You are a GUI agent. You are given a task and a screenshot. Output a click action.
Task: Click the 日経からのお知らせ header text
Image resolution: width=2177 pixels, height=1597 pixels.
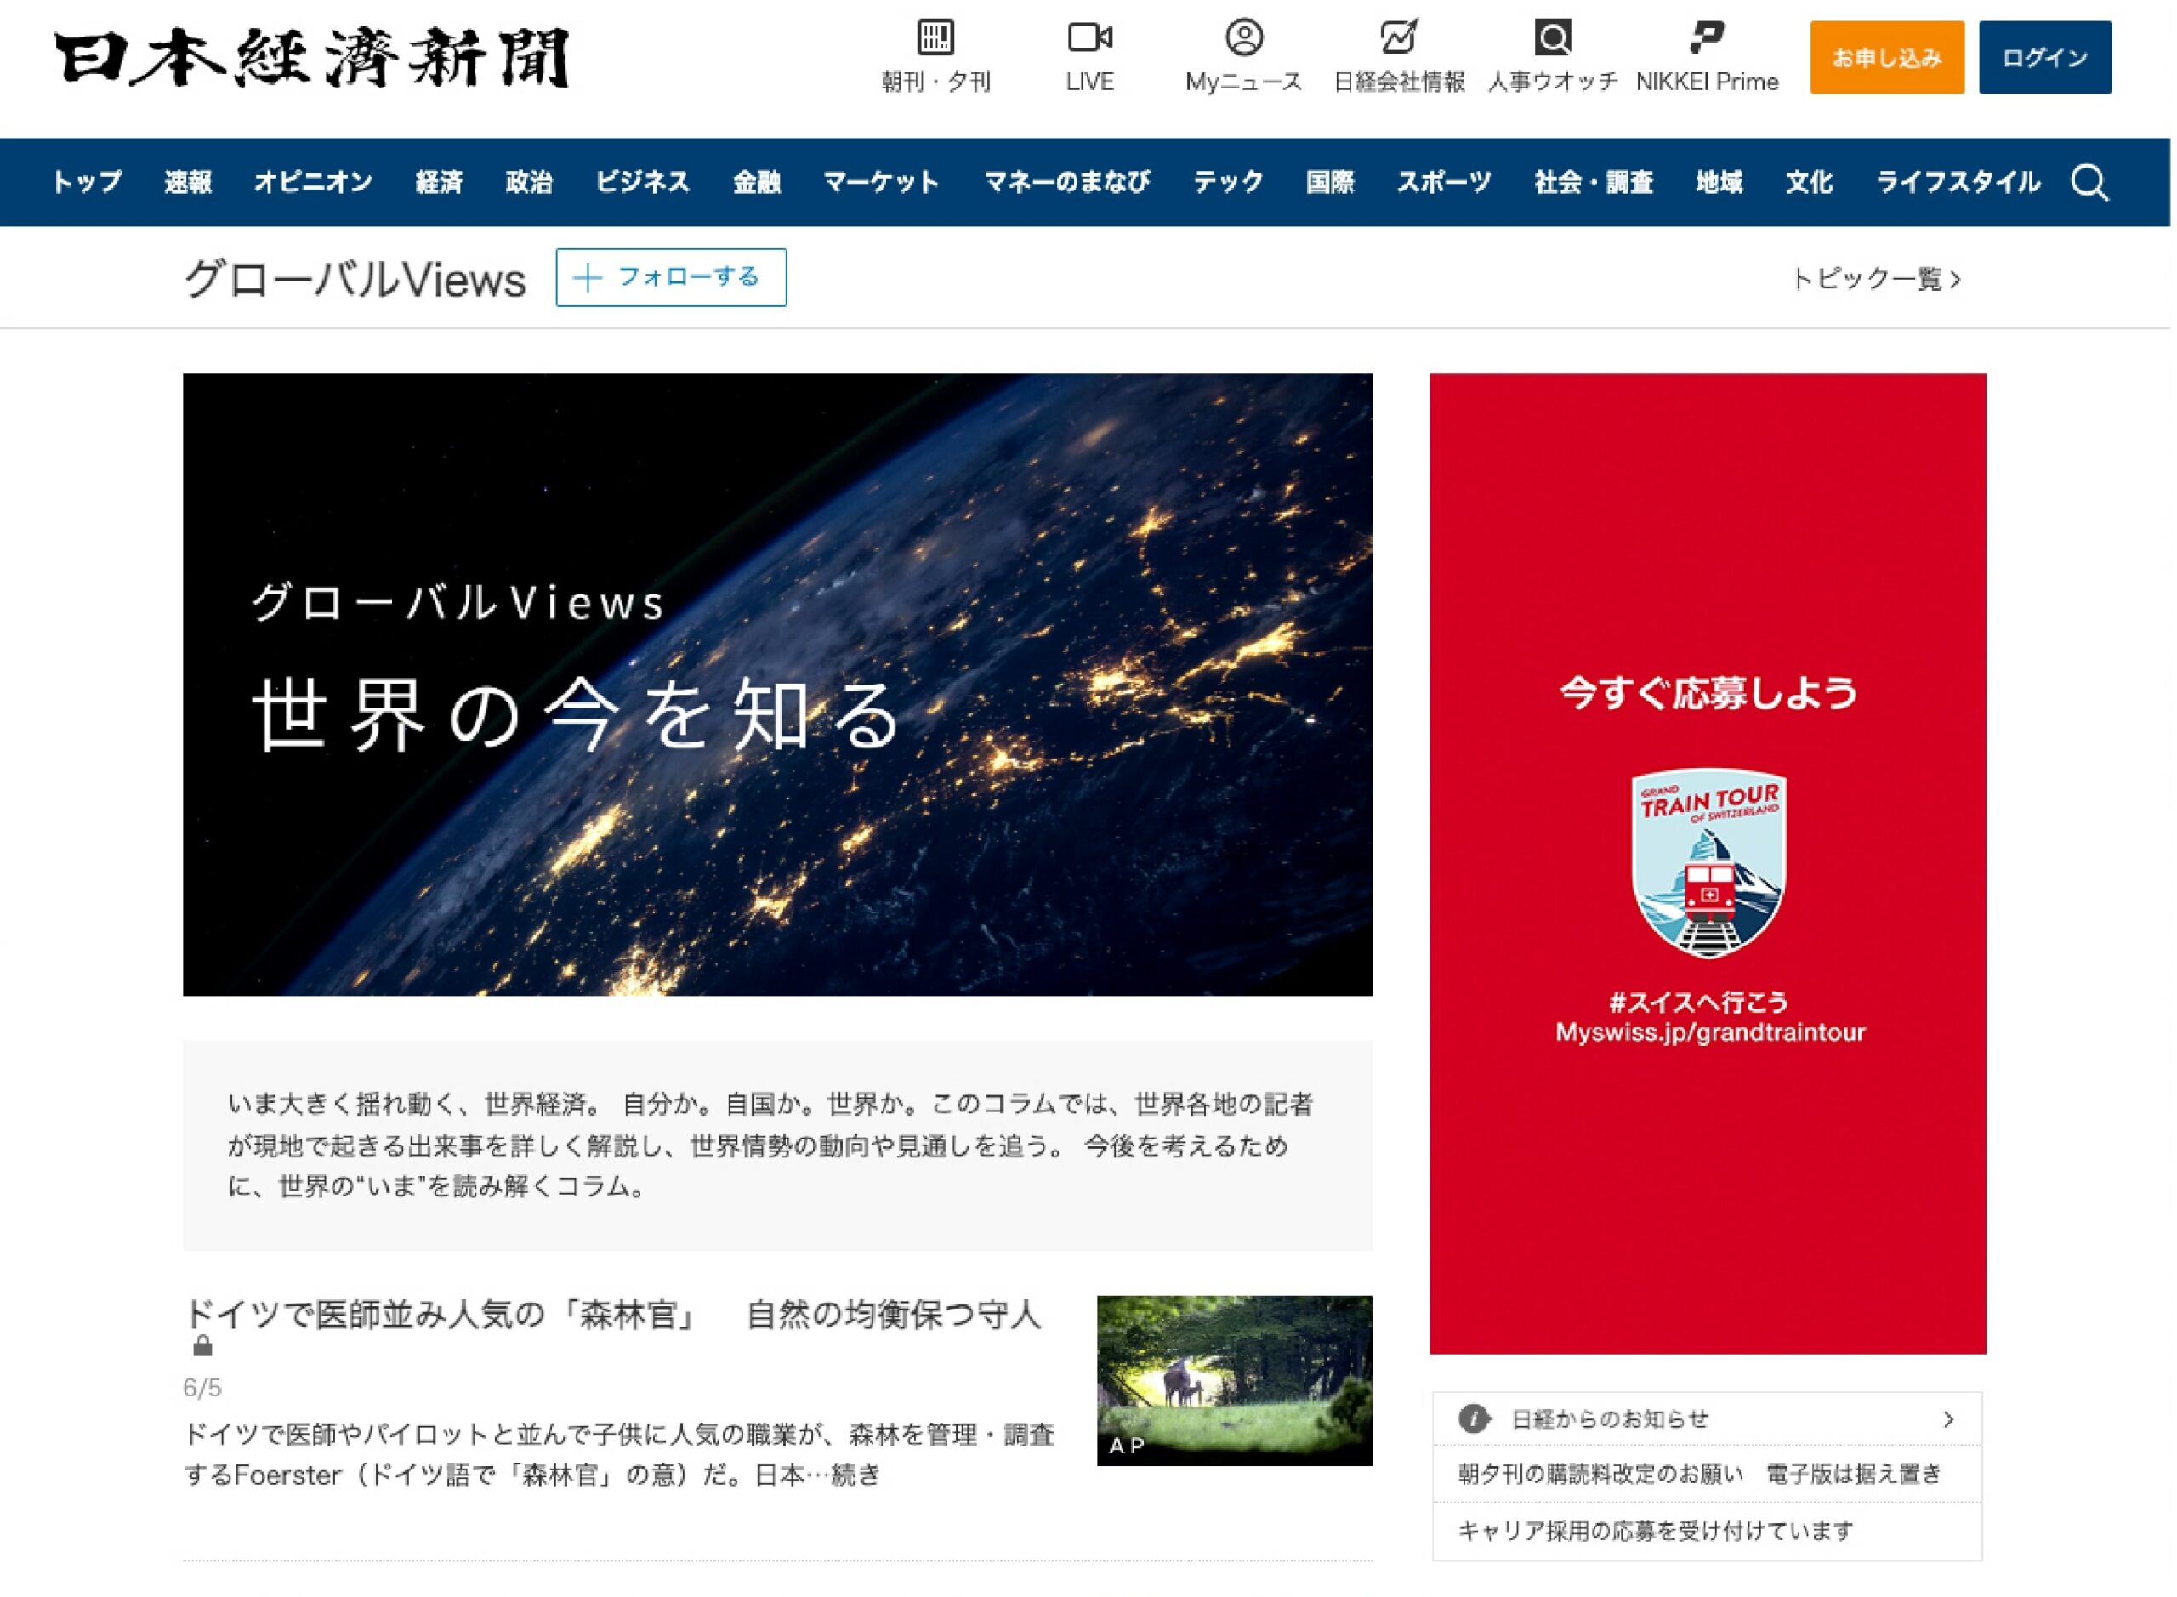point(1610,1419)
